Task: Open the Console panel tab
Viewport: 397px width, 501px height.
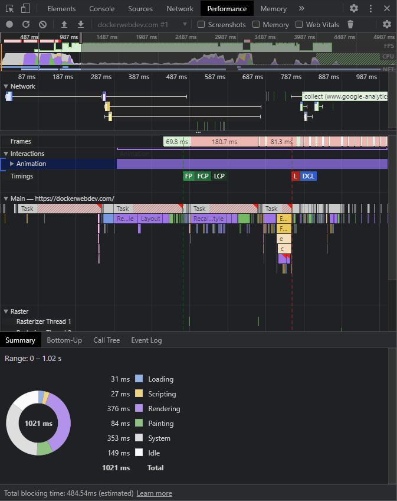Action: (101, 9)
